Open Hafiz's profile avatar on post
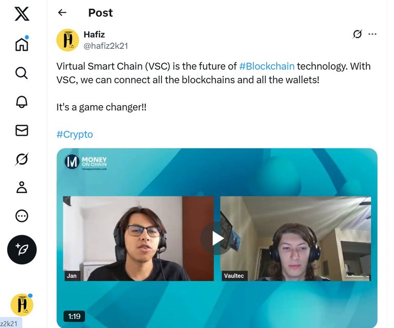 68,40
